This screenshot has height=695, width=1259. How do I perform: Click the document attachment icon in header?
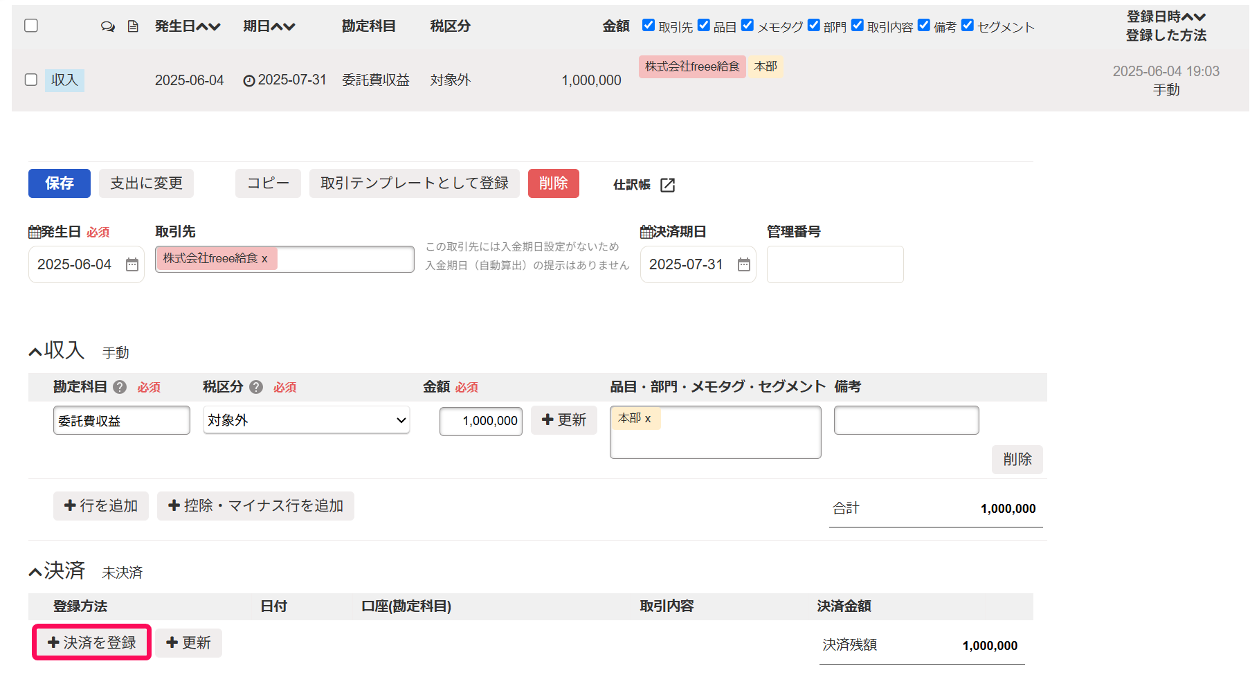(x=133, y=26)
